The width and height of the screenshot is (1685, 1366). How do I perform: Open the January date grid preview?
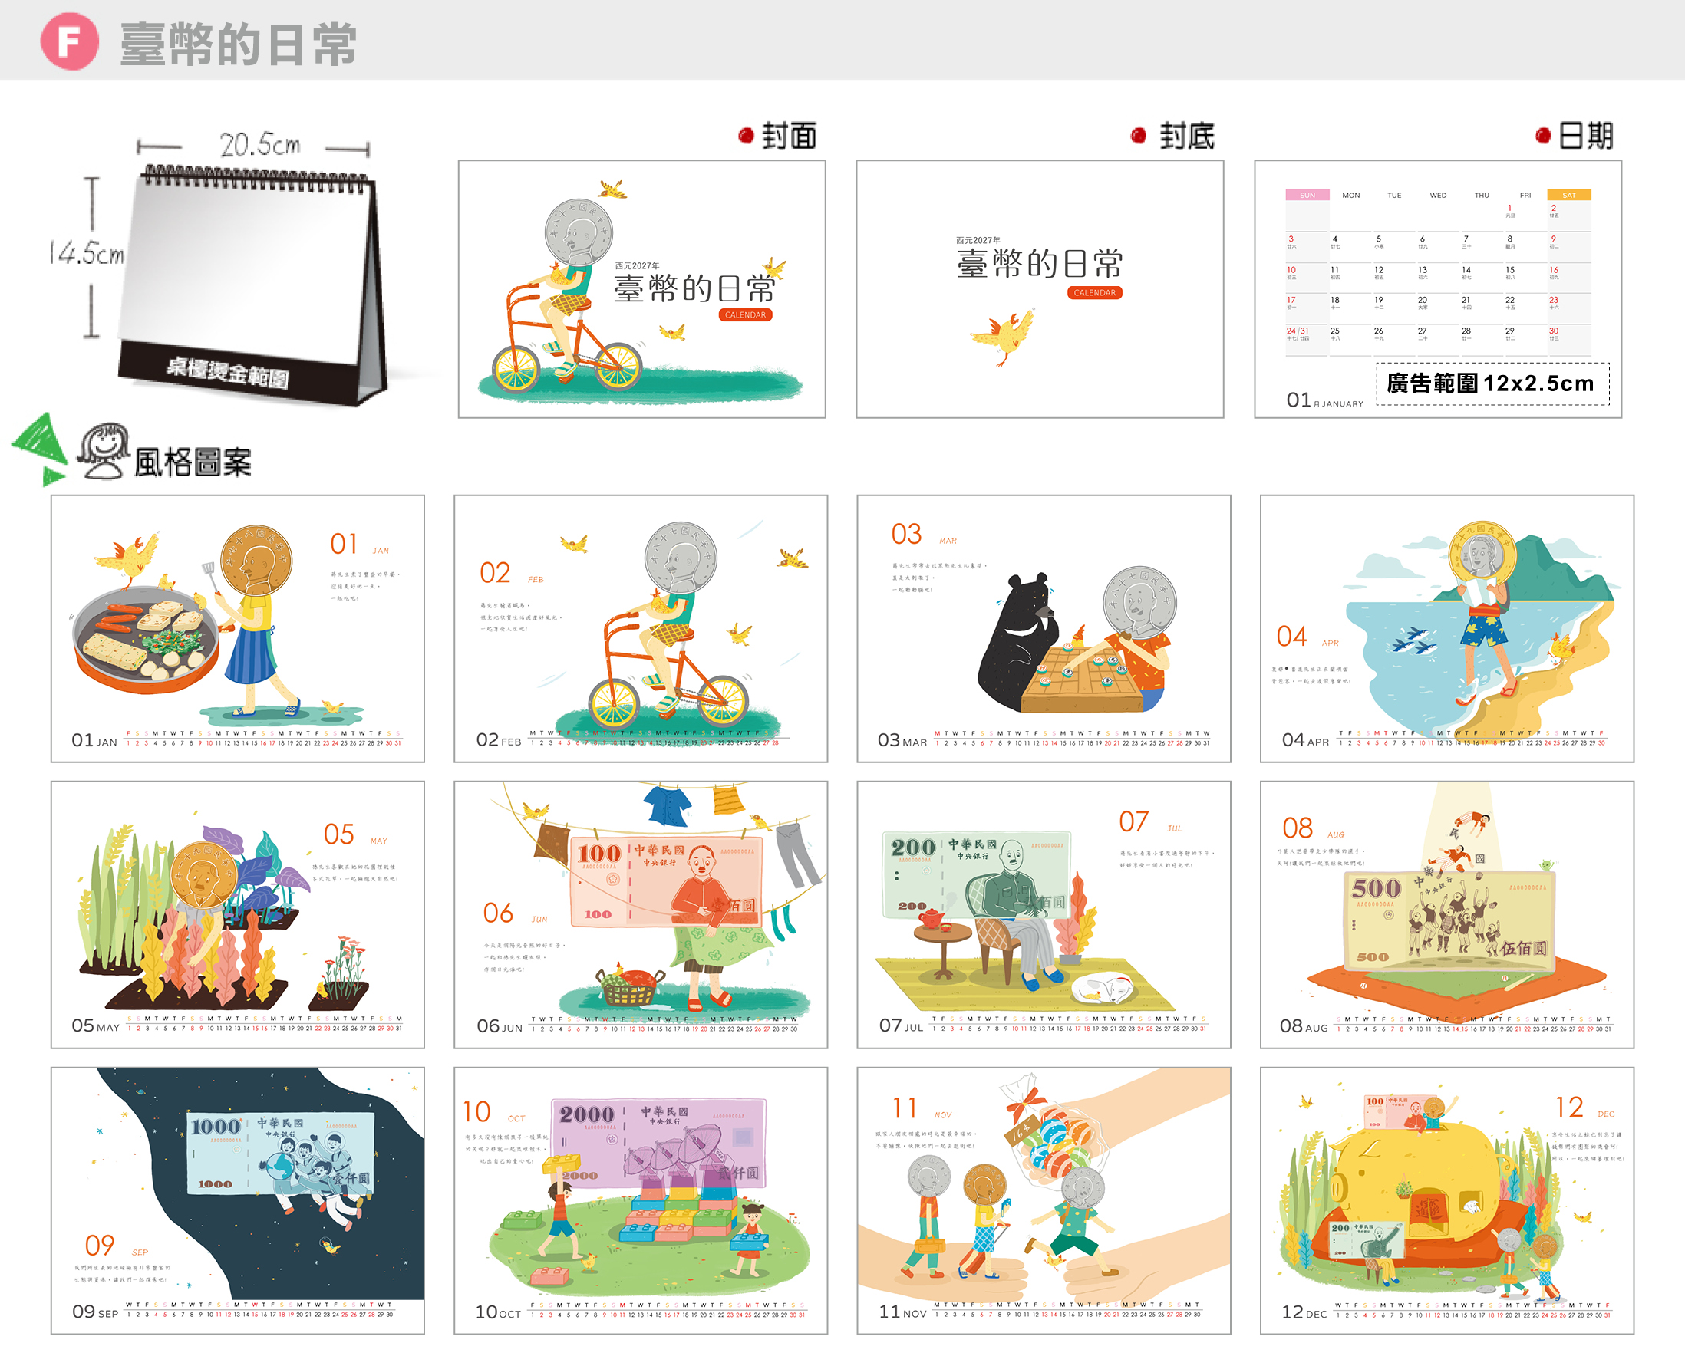click(1437, 289)
